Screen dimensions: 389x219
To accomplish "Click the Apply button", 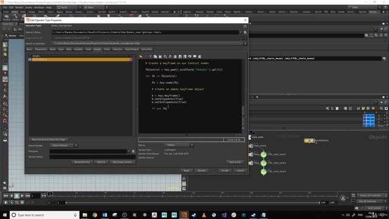I will (x=187, y=170).
